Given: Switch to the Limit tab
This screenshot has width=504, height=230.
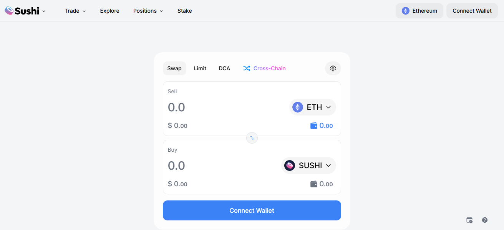Looking at the screenshot, I should (x=200, y=68).
